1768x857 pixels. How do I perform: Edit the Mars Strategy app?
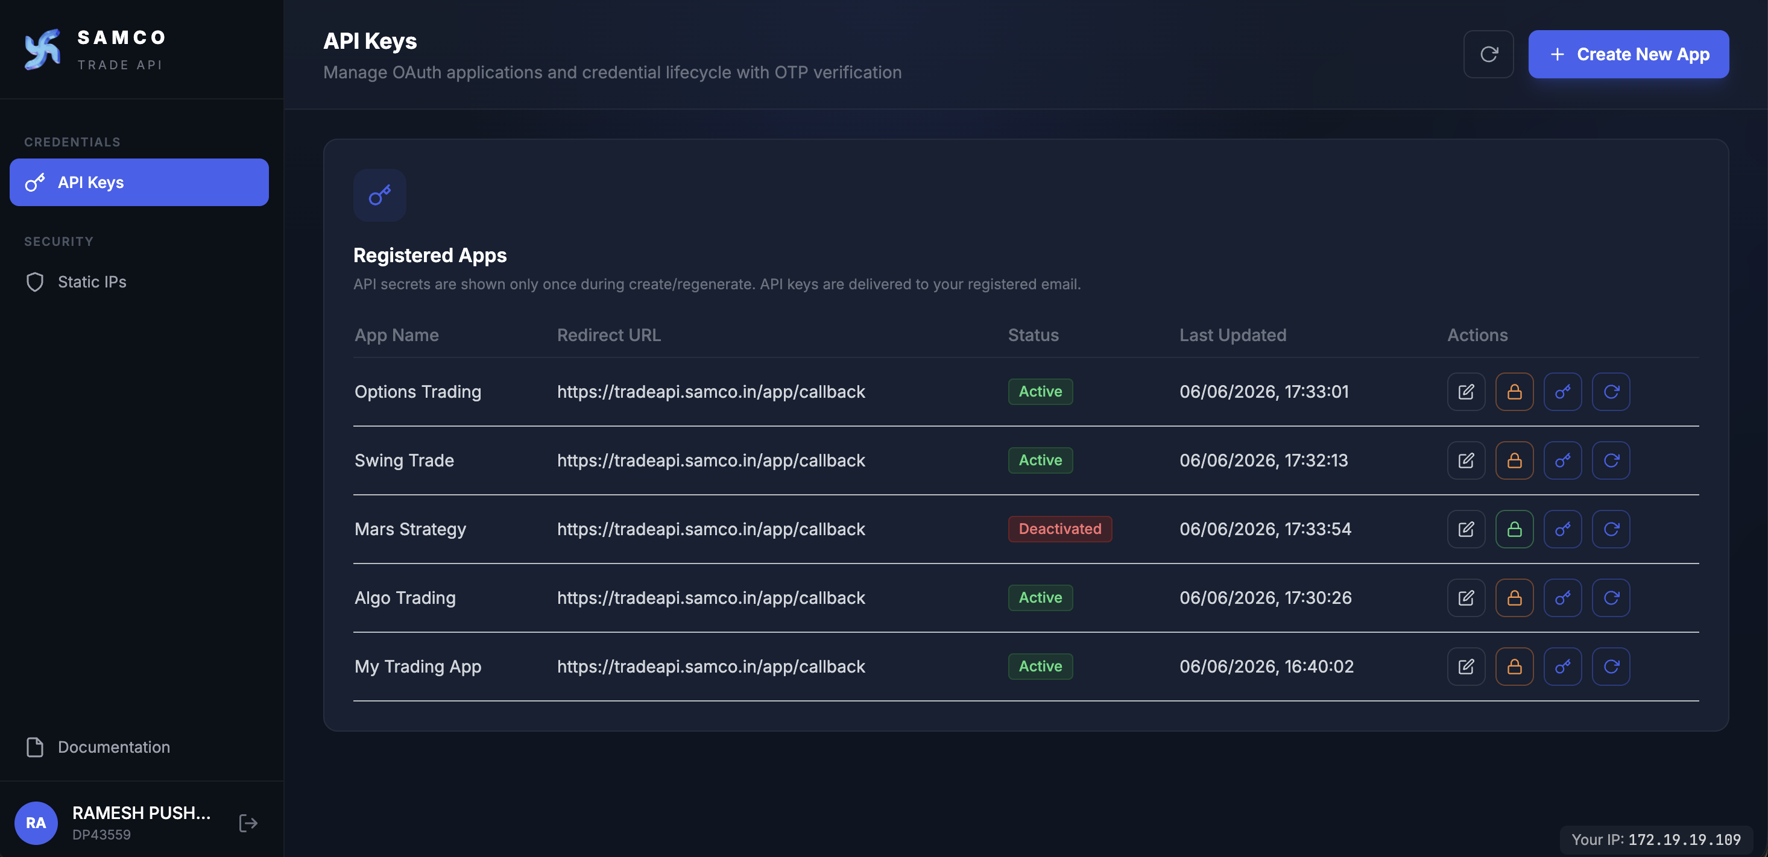click(1466, 529)
